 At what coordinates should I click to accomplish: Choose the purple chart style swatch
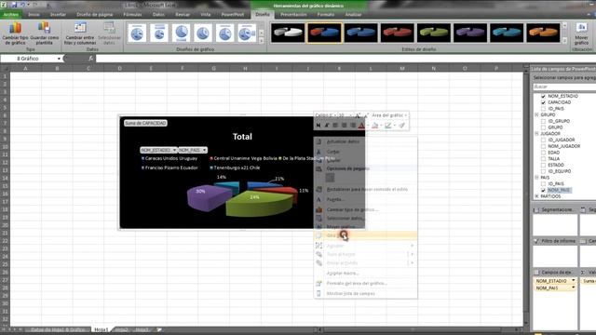point(470,33)
